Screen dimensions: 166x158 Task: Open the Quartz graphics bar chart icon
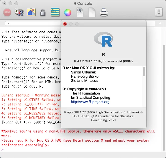coord(31,12)
